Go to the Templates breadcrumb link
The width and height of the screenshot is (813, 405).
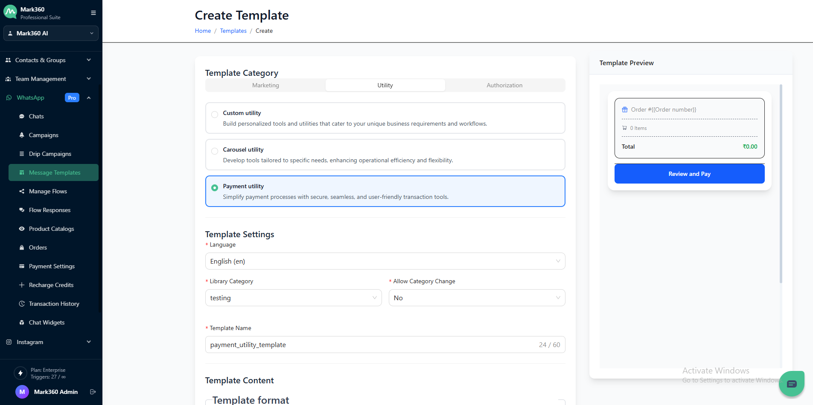(233, 31)
